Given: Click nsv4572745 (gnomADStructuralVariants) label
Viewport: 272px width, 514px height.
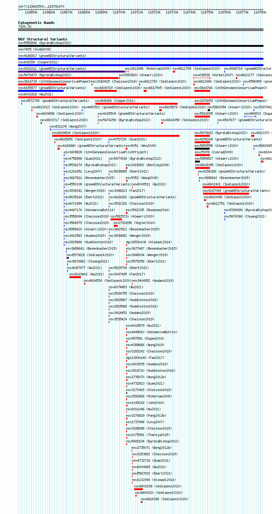Looking at the screenshot, I should point(55,101).
